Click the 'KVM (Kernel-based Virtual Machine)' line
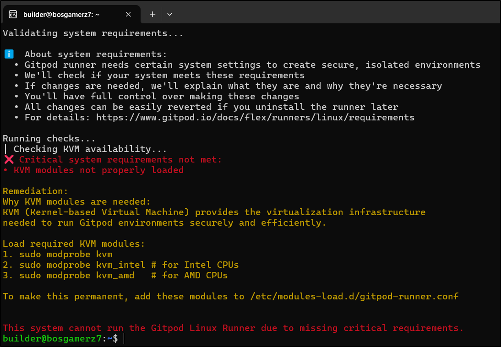The image size is (501, 347). pos(214,212)
